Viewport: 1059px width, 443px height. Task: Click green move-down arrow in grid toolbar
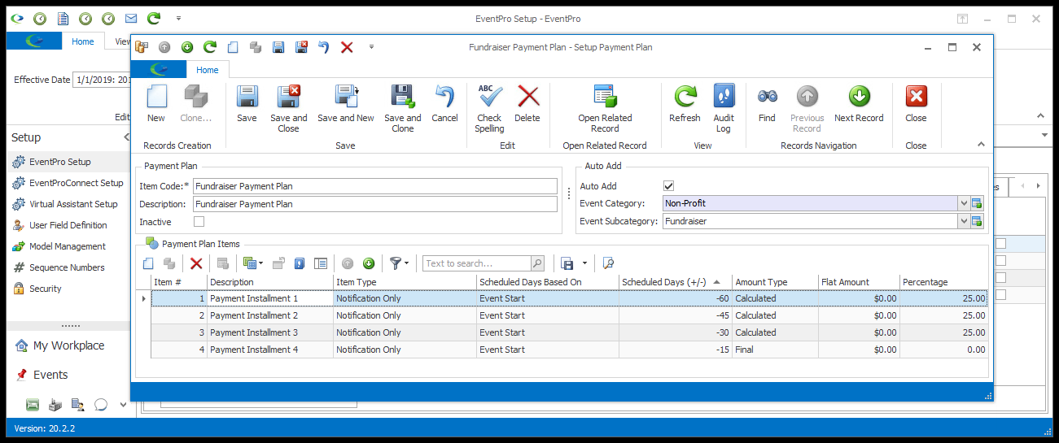[369, 263]
